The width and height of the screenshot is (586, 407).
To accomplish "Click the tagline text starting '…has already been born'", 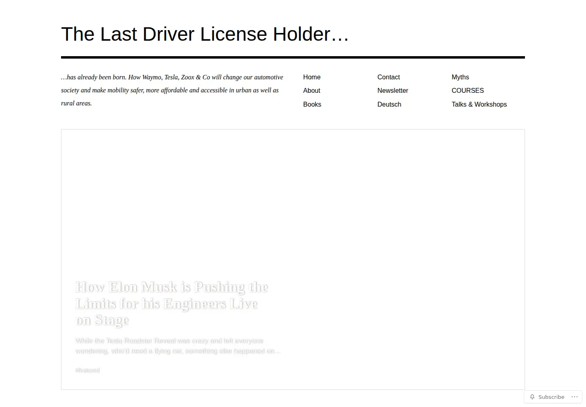I will (172, 90).
